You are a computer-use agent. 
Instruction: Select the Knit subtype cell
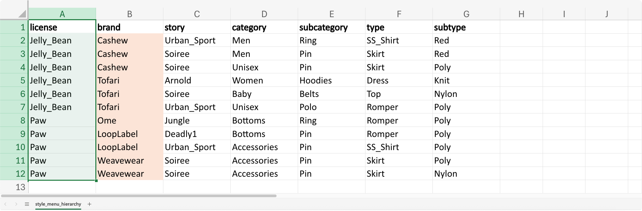click(466, 80)
